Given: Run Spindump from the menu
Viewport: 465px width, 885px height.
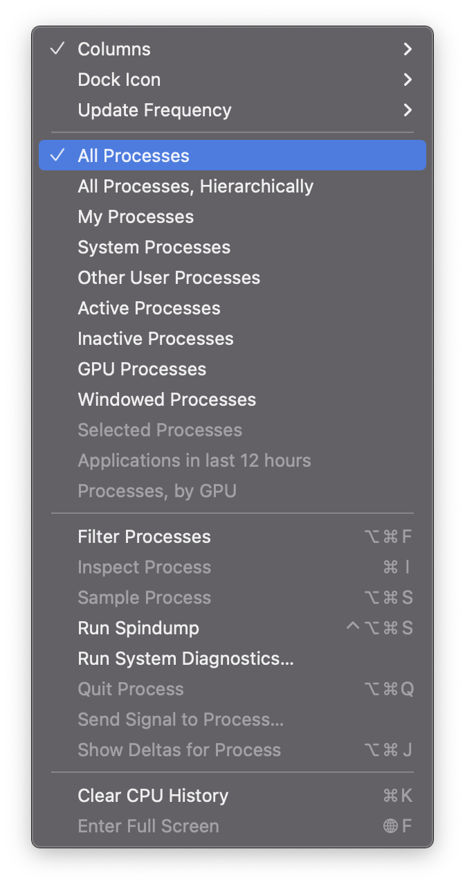Looking at the screenshot, I should (138, 628).
